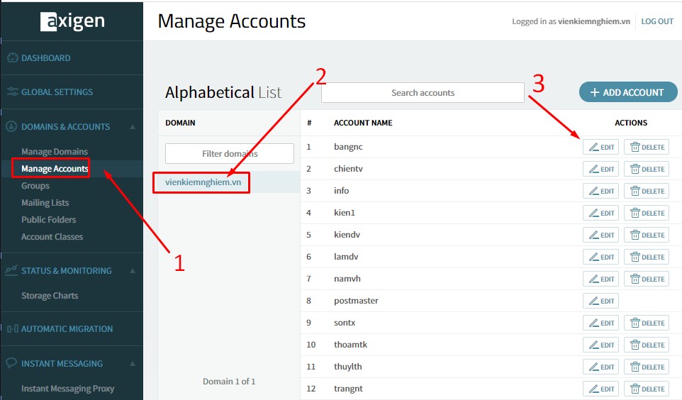Select the vienkiemnghiem.vn domain
The width and height of the screenshot is (682, 400).
click(203, 182)
